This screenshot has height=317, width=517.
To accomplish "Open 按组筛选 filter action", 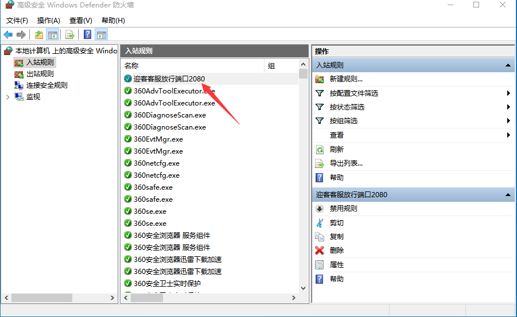I will pyautogui.click(x=344, y=121).
